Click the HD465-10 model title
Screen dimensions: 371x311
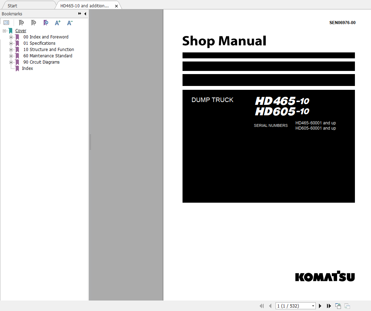pyautogui.click(x=282, y=101)
